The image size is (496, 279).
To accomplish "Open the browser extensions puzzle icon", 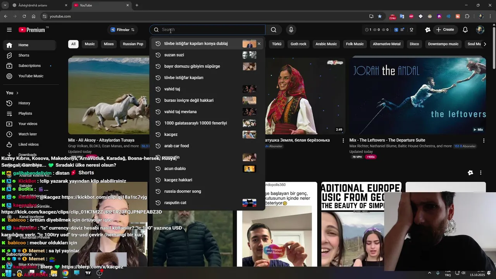I will tap(467, 16).
